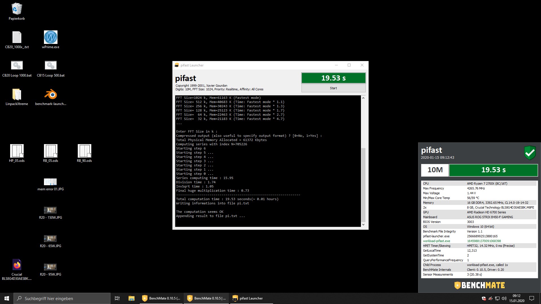Click the HPET32, 14.32 MHz timer value
This screenshot has height=304, width=541.
(x=491, y=246)
